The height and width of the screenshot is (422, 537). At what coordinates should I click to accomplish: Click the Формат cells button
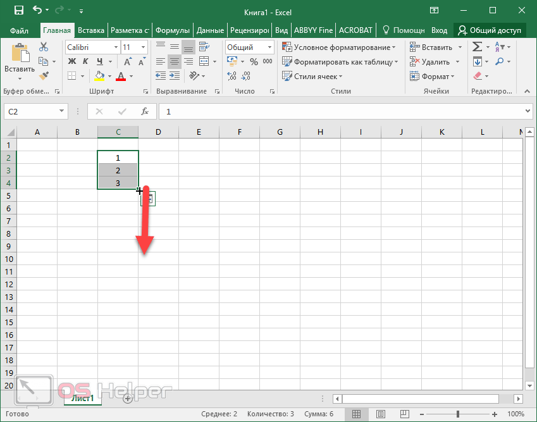tap(432, 77)
